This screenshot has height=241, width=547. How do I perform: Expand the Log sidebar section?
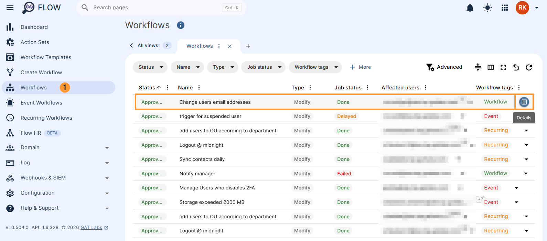pos(58,163)
